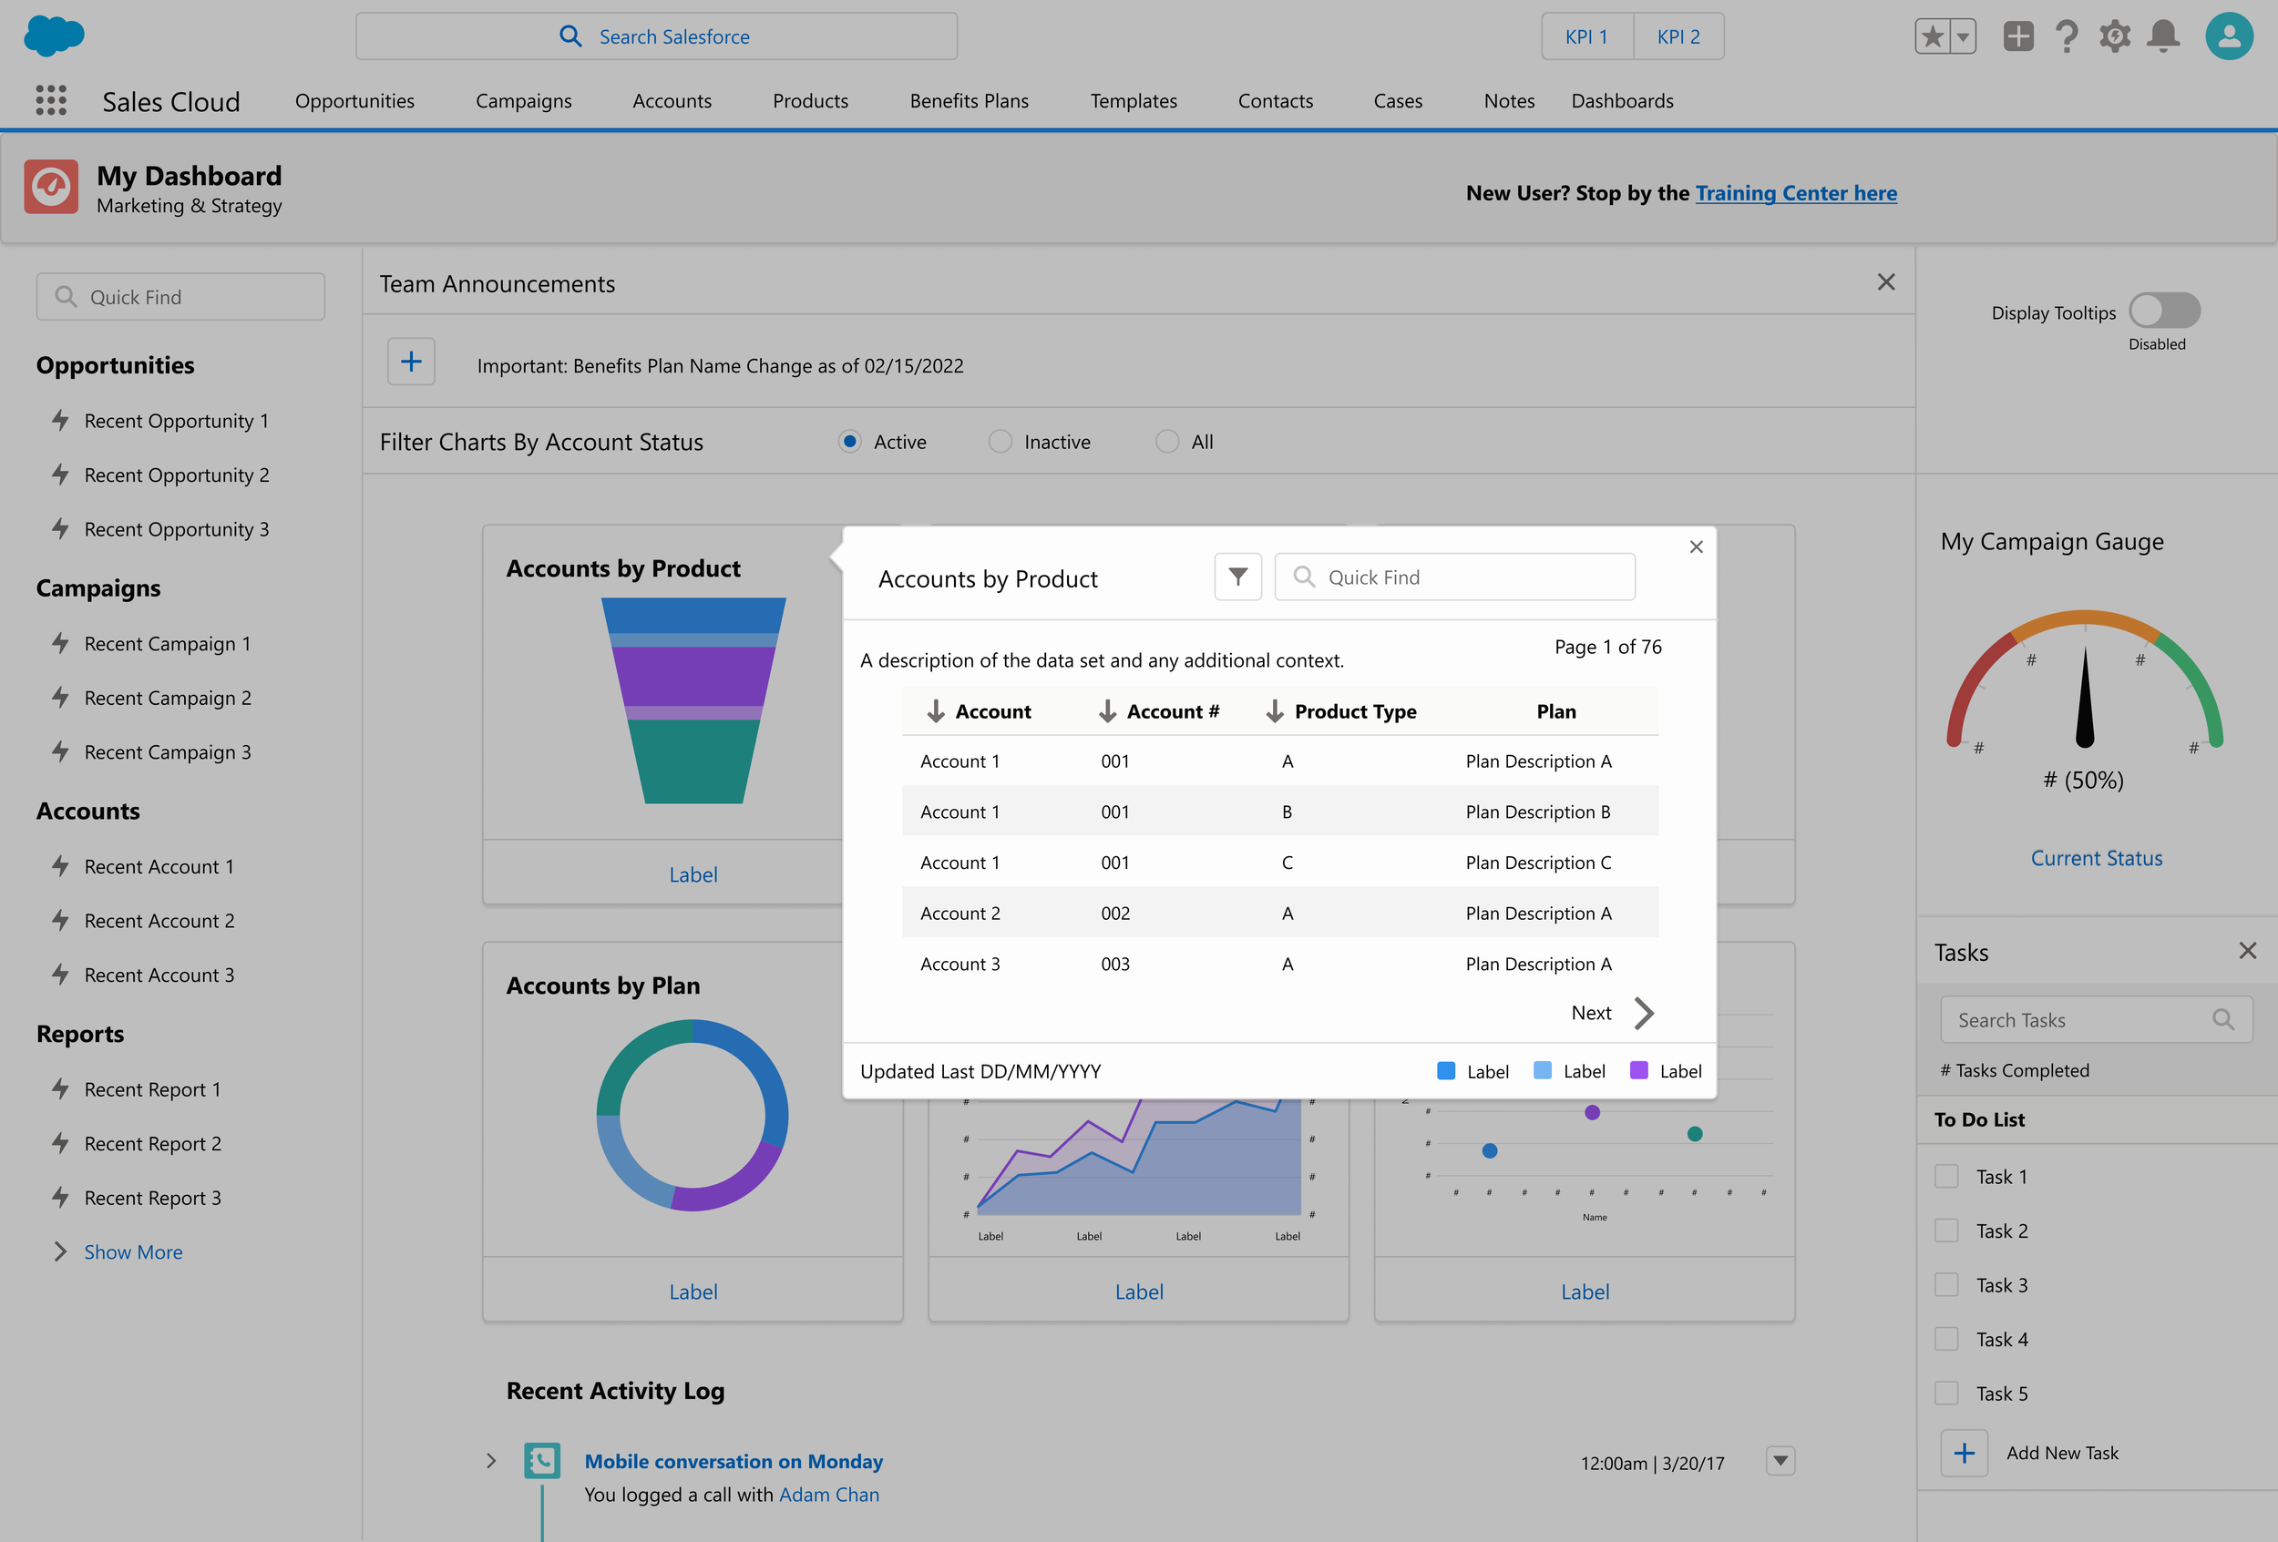Screen dimensions: 2278x1542
Task: Open the Benefits Plans tab
Action: (x=969, y=101)
